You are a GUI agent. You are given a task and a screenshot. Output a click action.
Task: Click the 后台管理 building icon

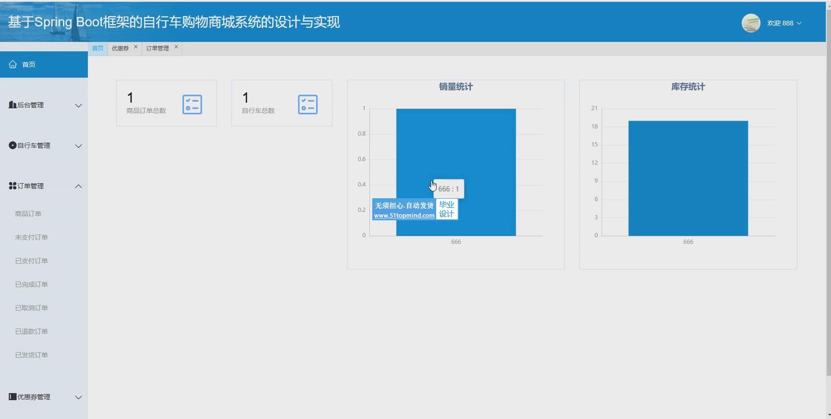(13, 105)
